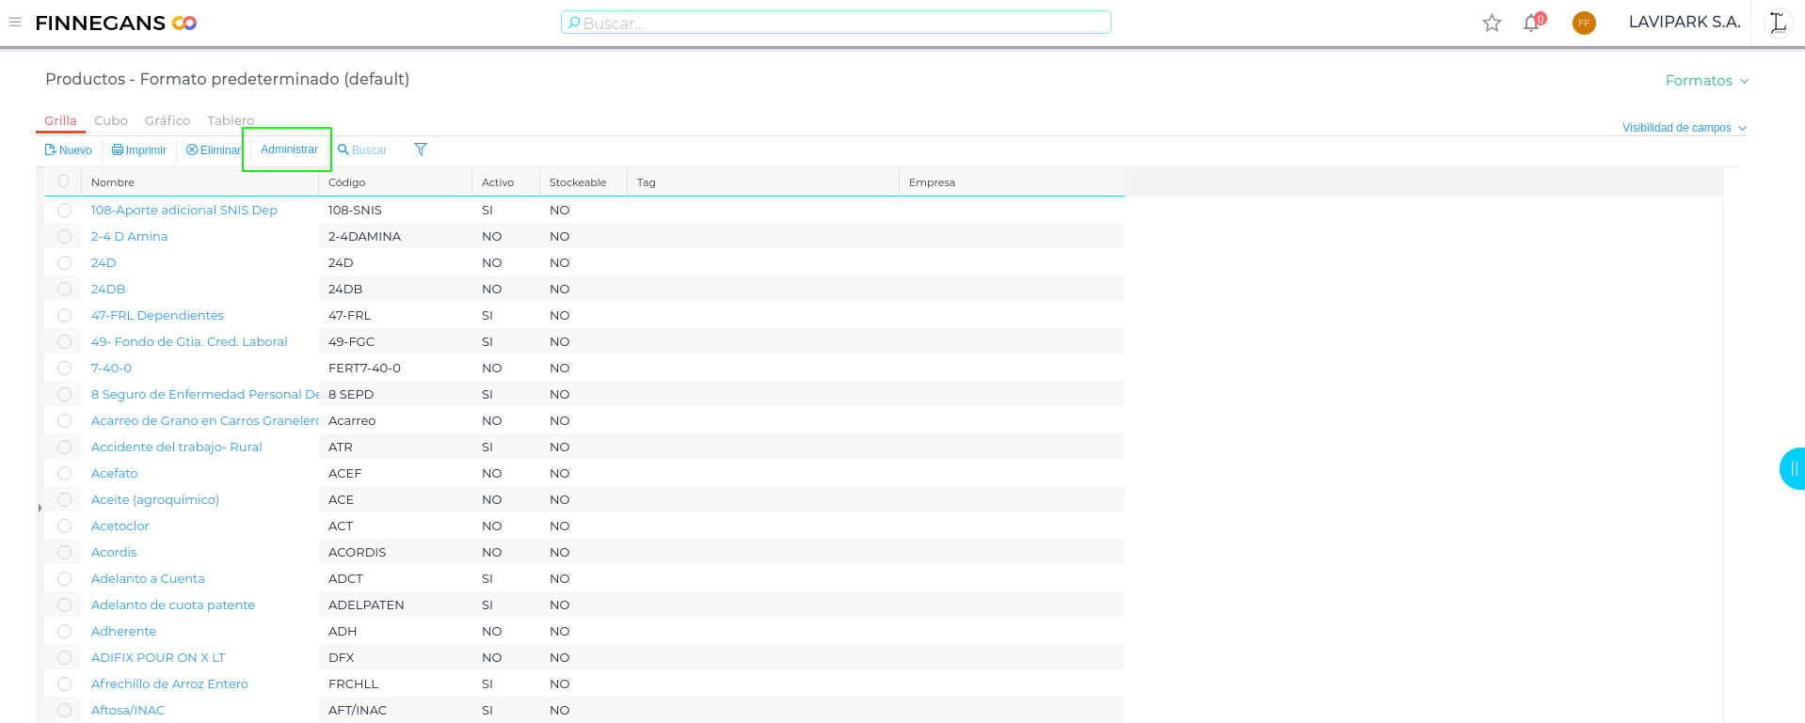Click the LAVIPARK S.A. company name

point(1685,22)
